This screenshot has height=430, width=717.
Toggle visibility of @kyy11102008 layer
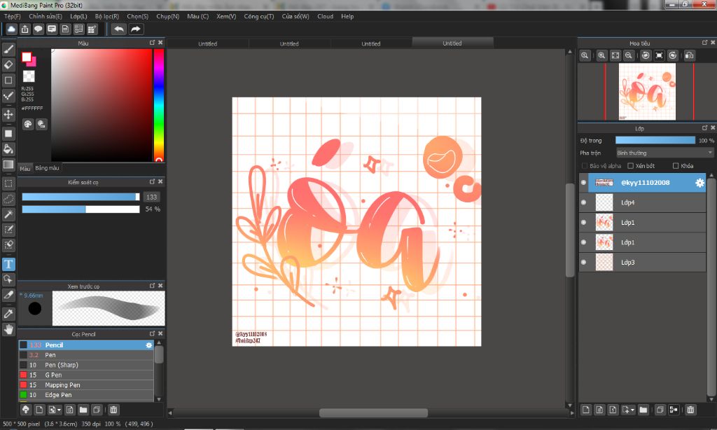coord(583,183)
